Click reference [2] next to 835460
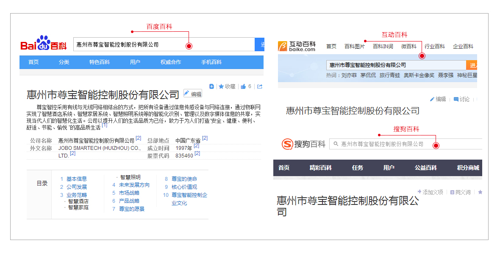Viewport: 500px width, 254px height. tap(197, 153)
